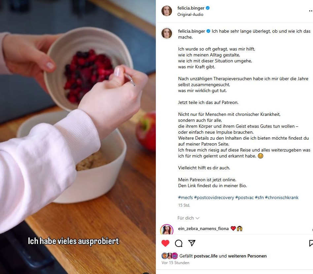Open ein_zebra_namens_fiona commenter profile
The image size is (313, 274).
[x=203, y=229]
